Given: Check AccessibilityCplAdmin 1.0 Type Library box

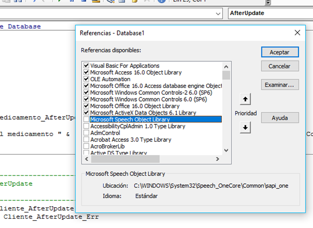Looking at the screenshot, I should coord(86,126).
